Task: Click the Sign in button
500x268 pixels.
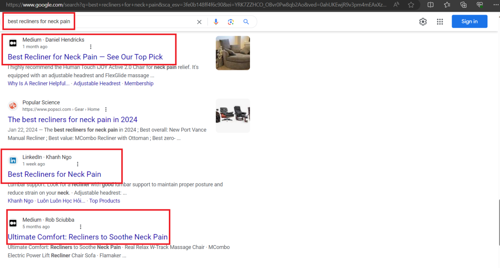Action: tap(469, 21)
